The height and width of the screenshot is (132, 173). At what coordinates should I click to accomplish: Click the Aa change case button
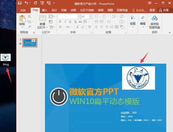click(68, 27)
